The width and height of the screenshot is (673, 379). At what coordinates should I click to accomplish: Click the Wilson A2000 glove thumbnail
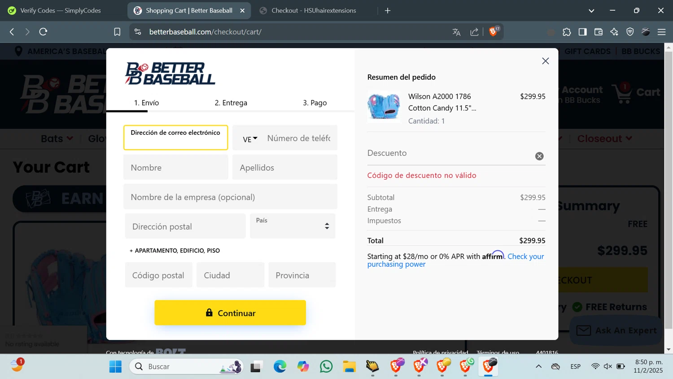384,107
